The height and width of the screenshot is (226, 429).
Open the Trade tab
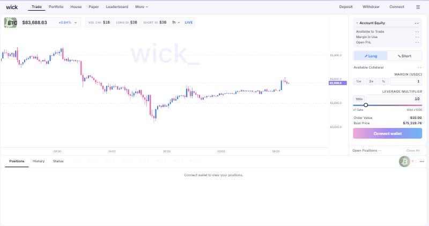36,7
